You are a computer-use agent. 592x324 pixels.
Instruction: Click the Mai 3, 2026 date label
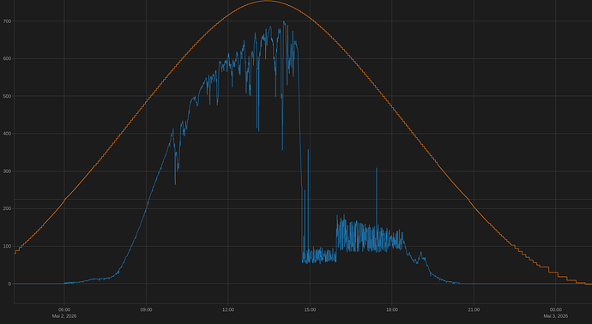[x=556, y=316]
